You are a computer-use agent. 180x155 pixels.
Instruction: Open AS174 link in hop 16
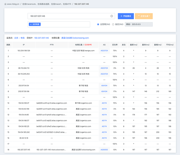[x=104, y=138]
